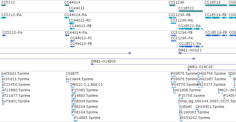The height and width of the screenshot is (122, 236).
Task: Open protein CG18522-PA
Action: click(190, 44)
